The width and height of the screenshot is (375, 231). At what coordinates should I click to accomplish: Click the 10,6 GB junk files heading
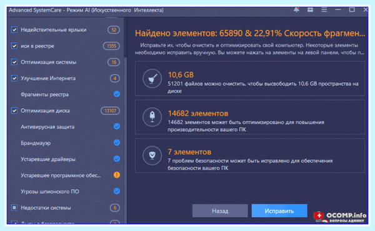pos(181,75)
